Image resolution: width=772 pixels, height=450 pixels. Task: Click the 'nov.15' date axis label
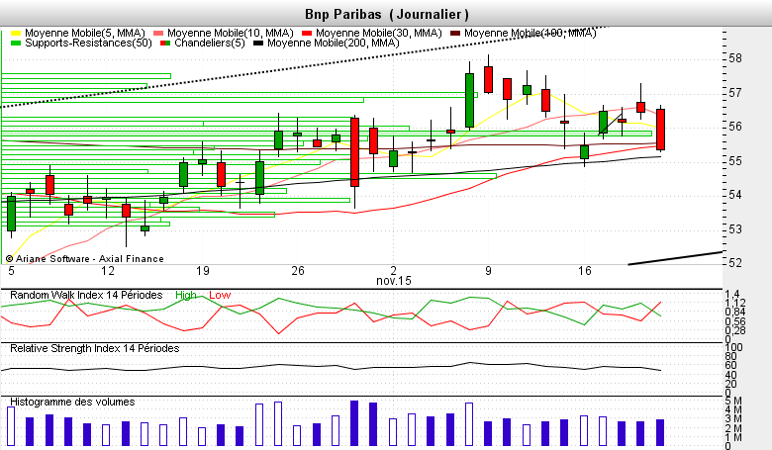(x=393, y=281)
